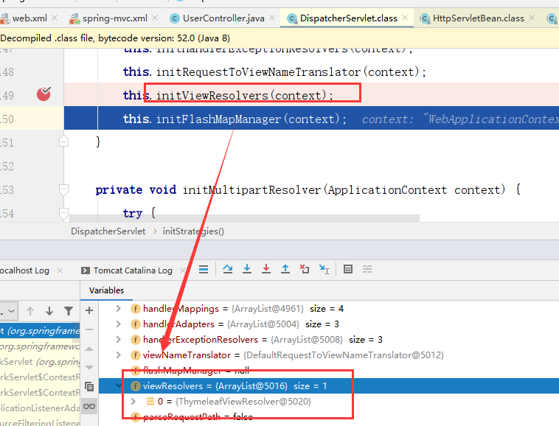Select the parseRequestPath = false row
Viewport: 559px width, 426px height.
pos(329,416)
